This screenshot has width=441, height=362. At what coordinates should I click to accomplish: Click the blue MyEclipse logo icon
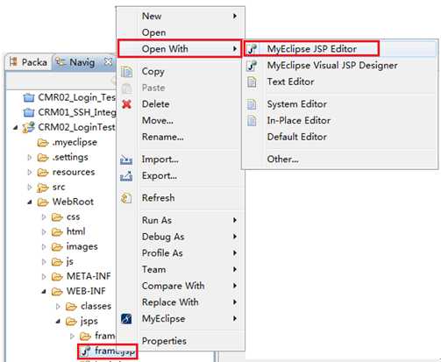pyautogui.click(x=126, y=319)
